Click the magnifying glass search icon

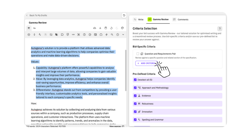tap(112, 35)
